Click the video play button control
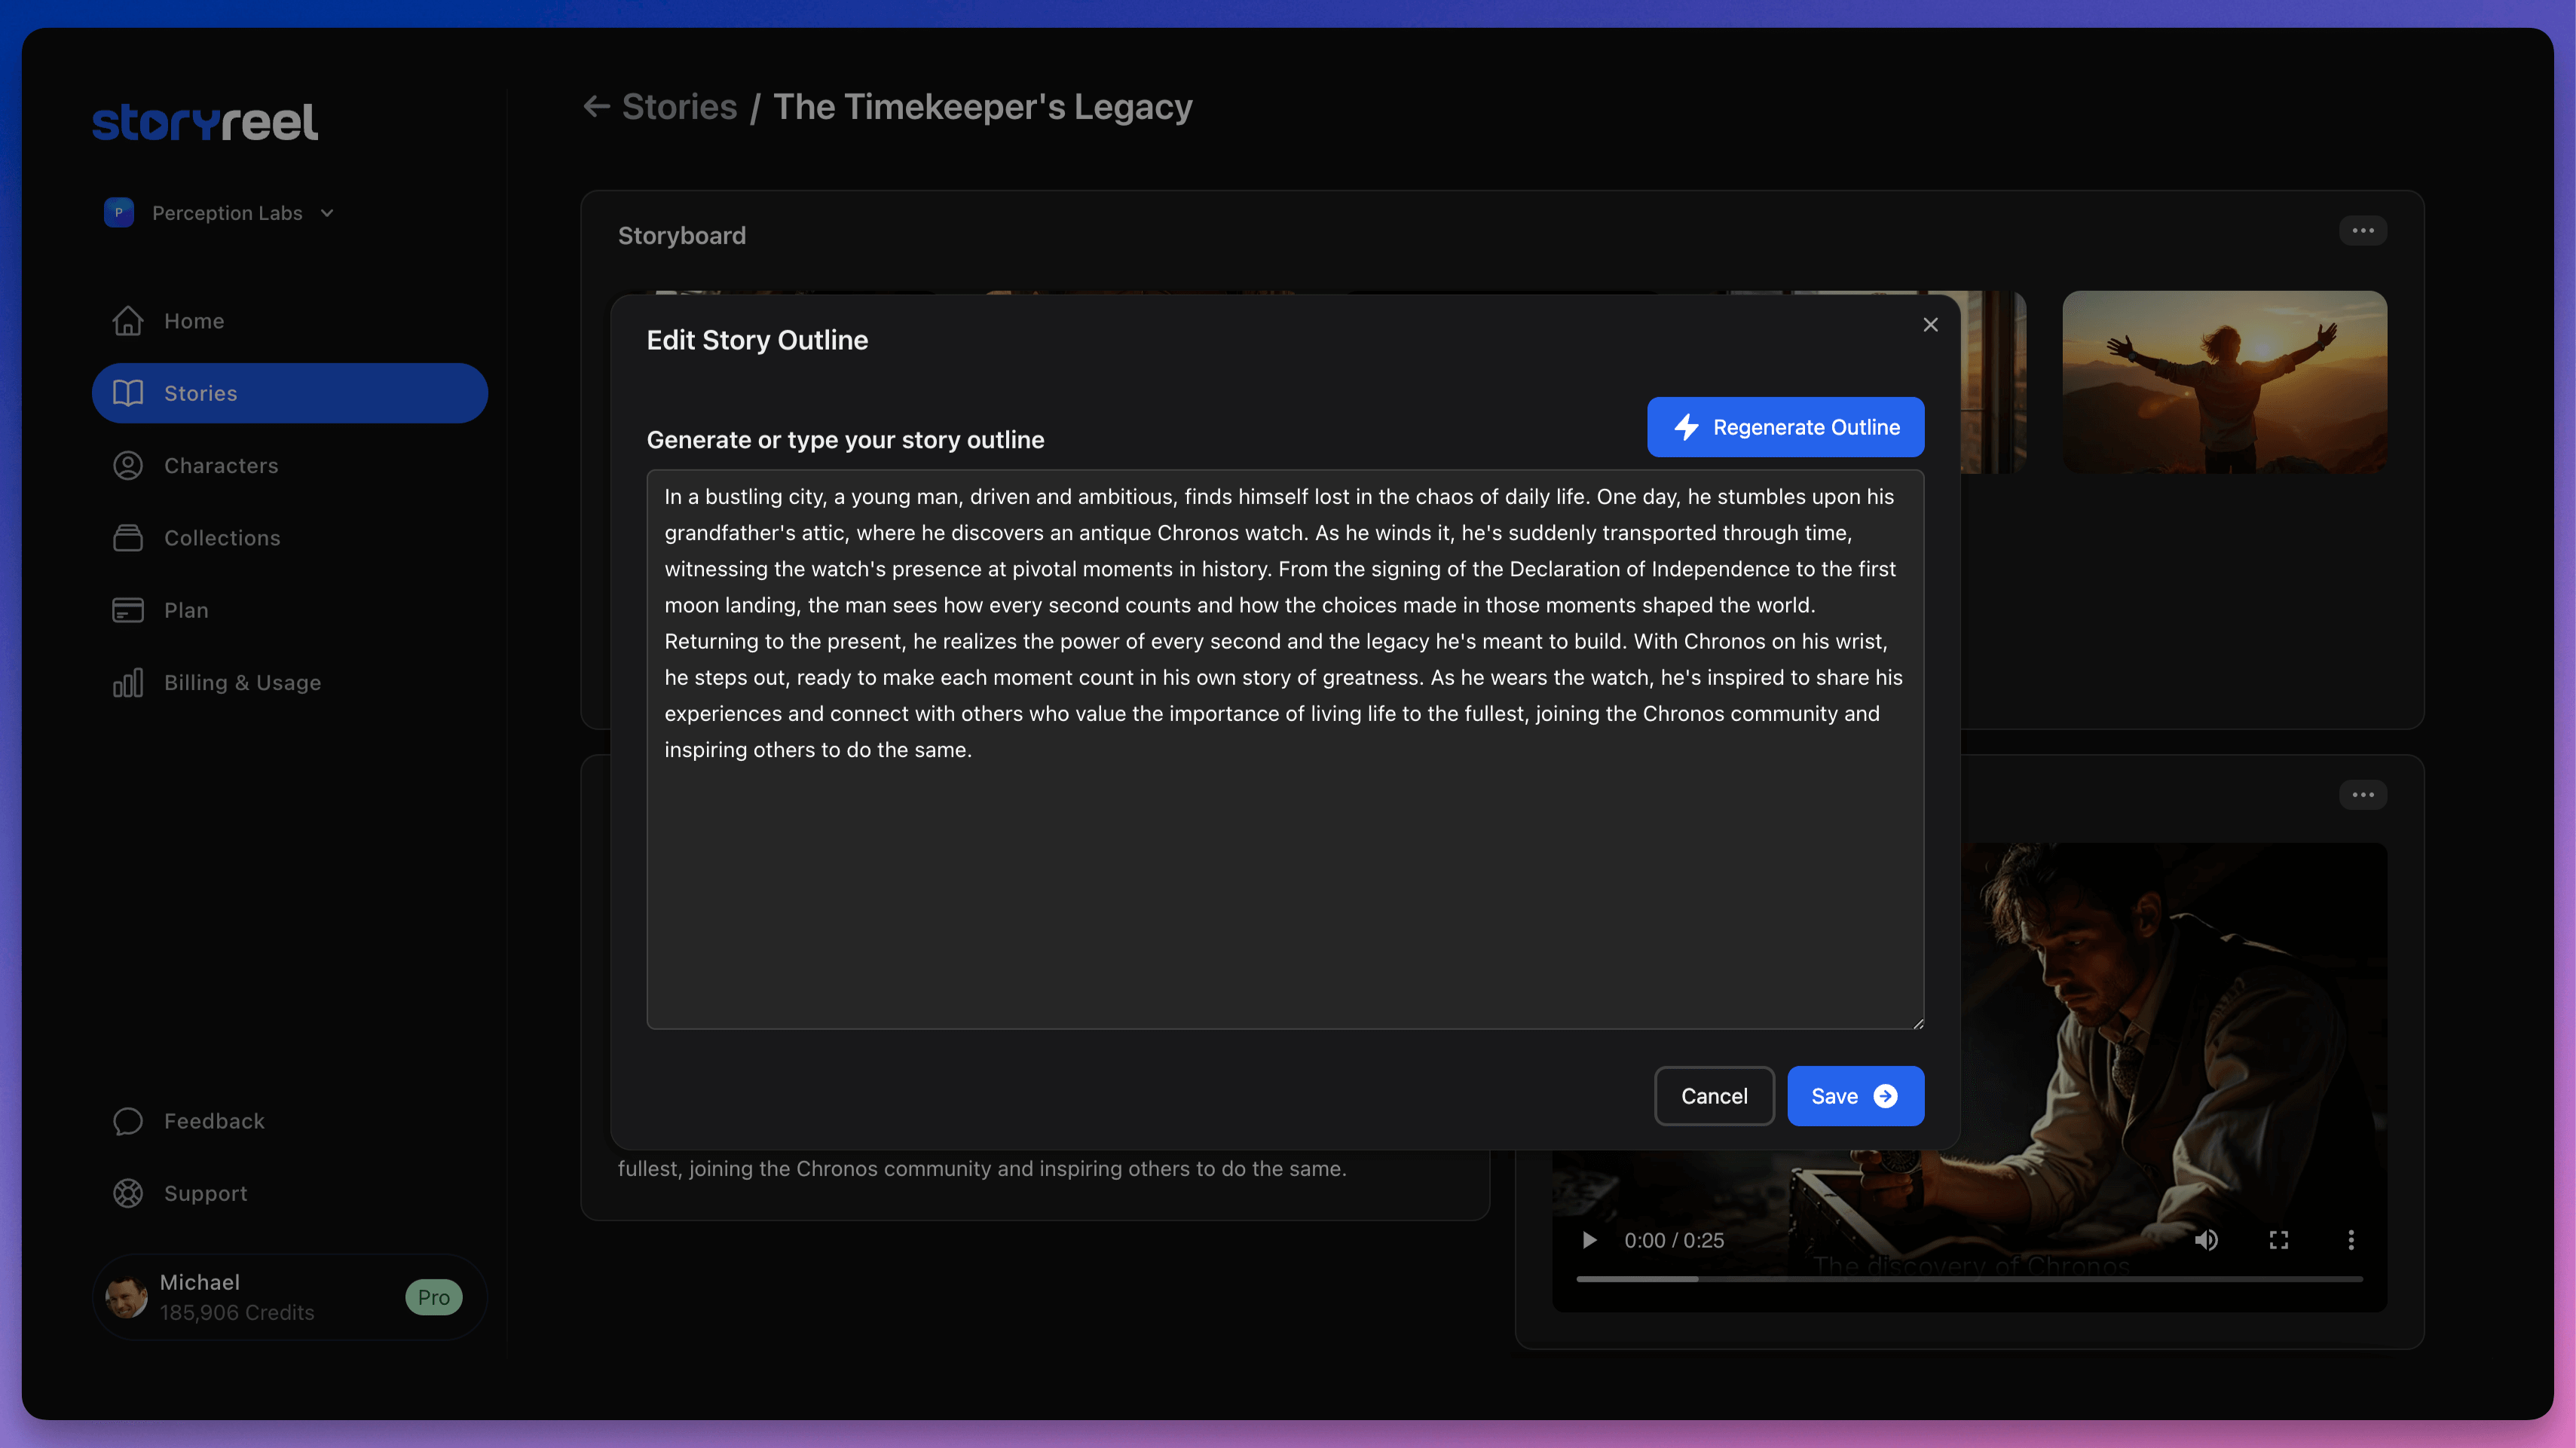The width and height of the screenshot is (2576, 1448). (1589, 1239)
